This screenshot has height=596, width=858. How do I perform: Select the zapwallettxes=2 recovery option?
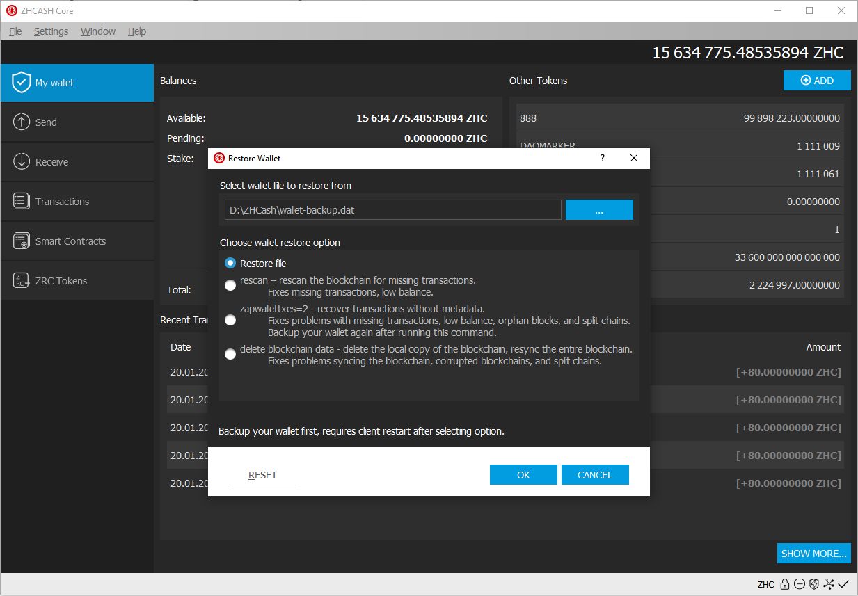[230, 320]
